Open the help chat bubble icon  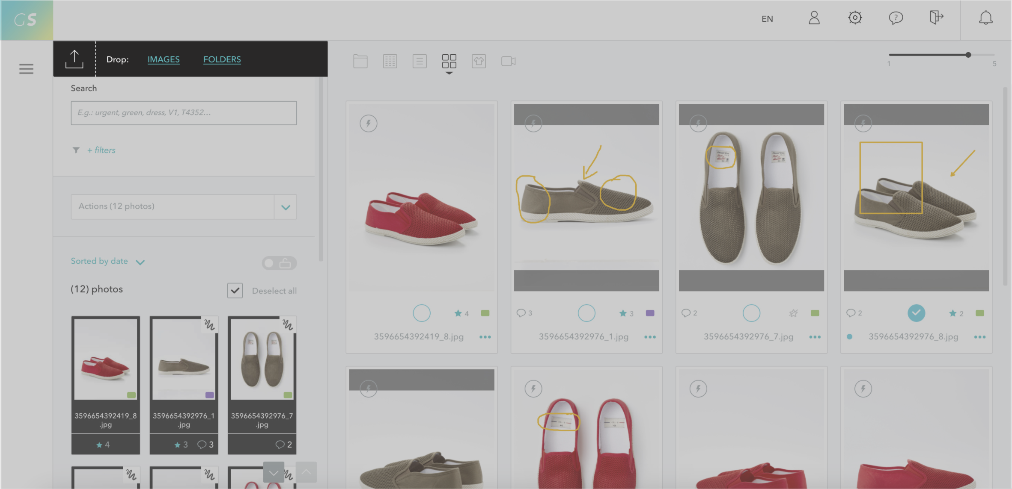pyautogui.click(x=896, y=18)
